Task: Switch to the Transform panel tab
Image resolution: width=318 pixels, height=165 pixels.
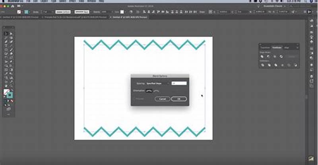Action: (x=265, y=48)
